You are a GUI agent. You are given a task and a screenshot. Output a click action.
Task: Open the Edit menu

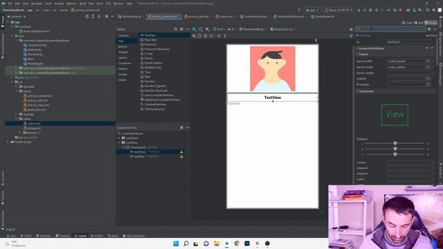pos(17,3)
